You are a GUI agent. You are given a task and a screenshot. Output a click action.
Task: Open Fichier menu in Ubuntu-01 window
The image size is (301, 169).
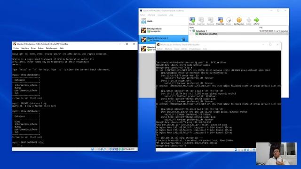point(16,48)
